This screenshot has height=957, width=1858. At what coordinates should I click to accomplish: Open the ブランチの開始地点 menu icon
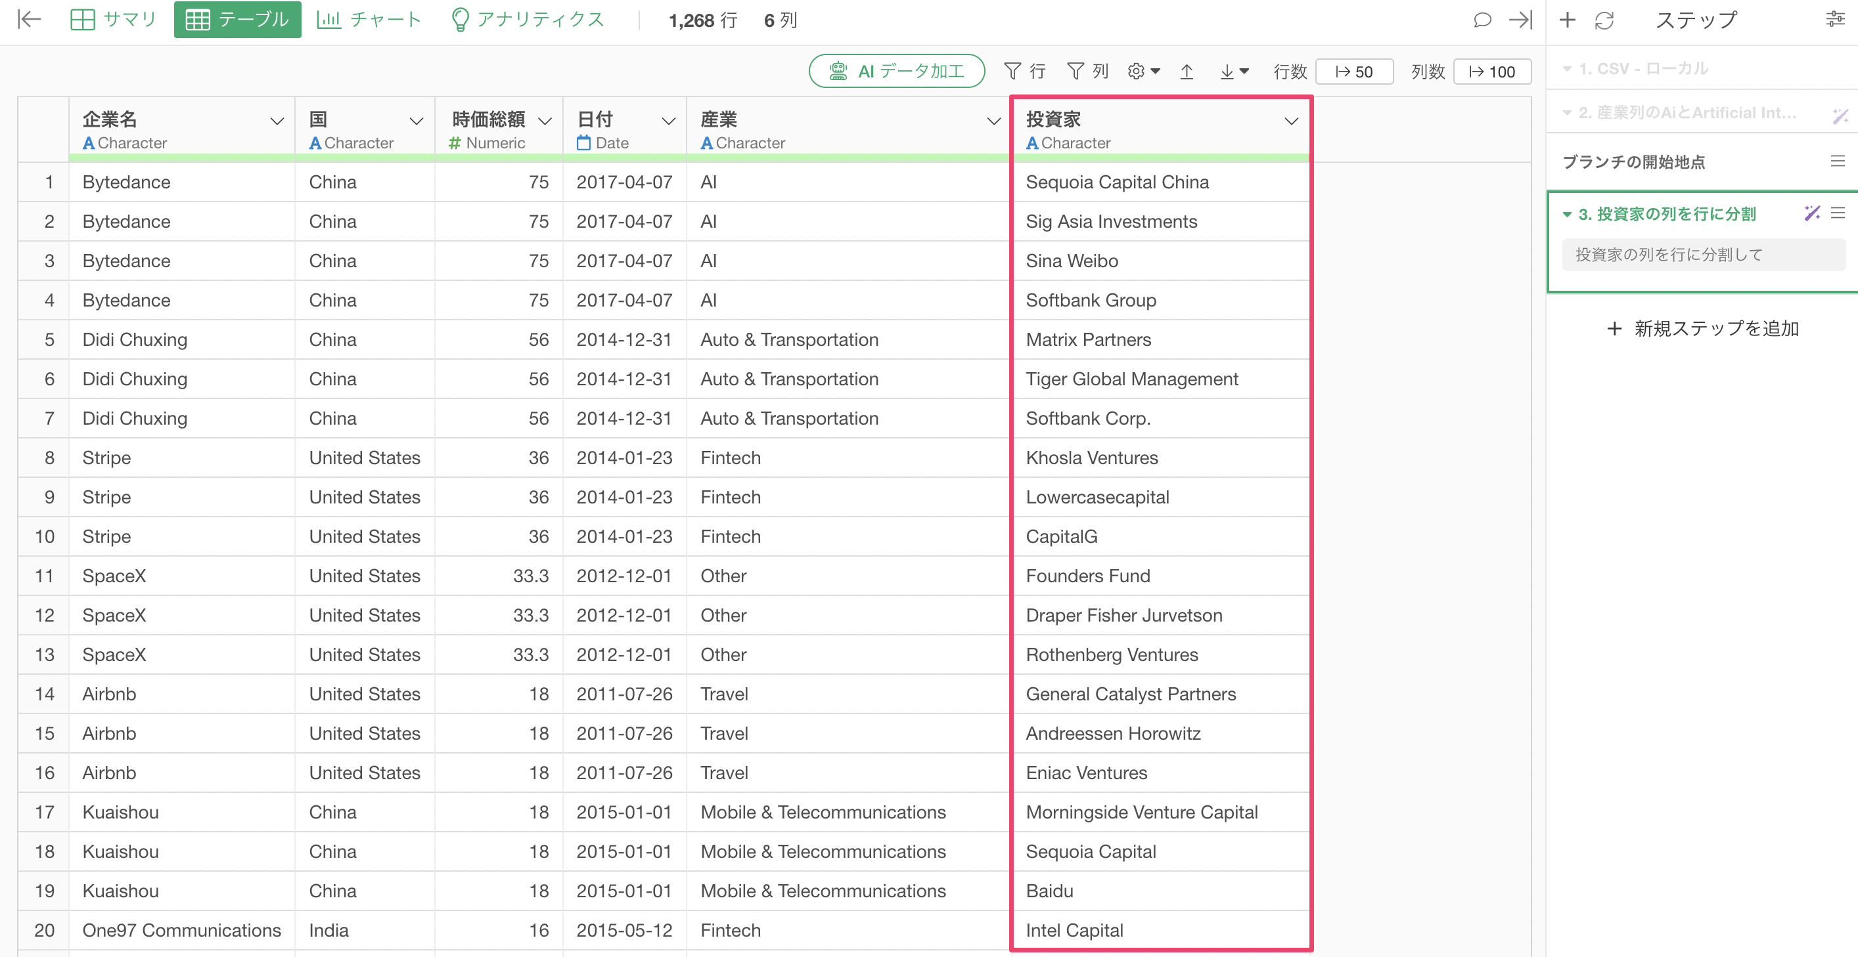click(x=1837, y=161)
